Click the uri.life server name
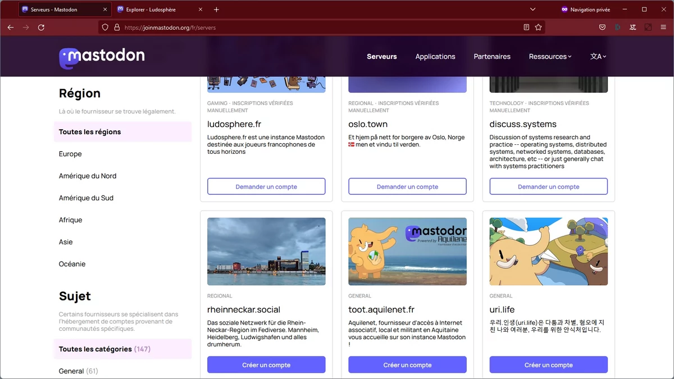This screenshot has width=674, height=379. click(502, 309)
